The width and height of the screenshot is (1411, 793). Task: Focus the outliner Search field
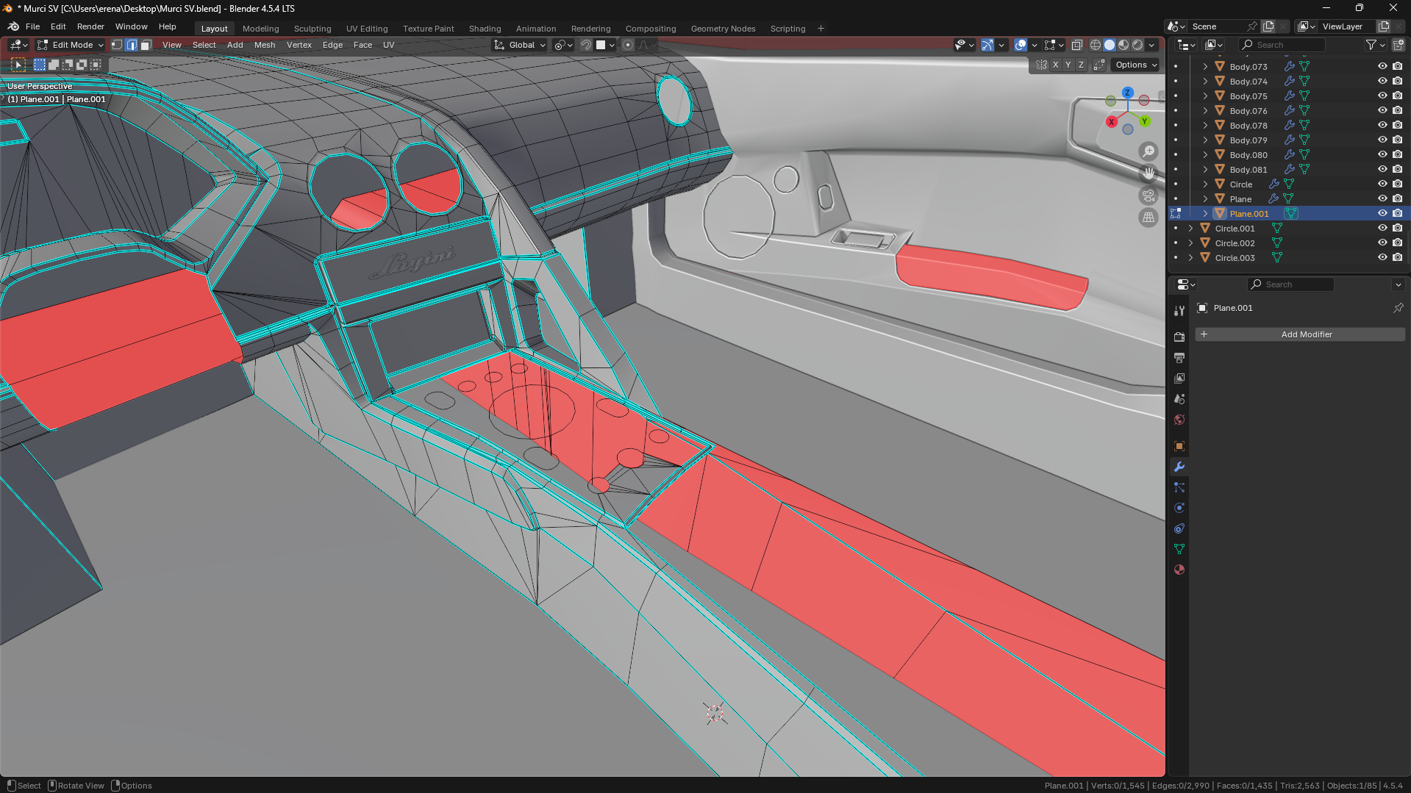point(1282,45)
